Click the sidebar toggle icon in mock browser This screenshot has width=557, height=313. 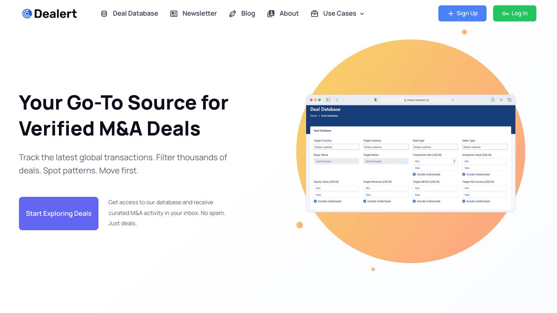(x=328, y=100)
